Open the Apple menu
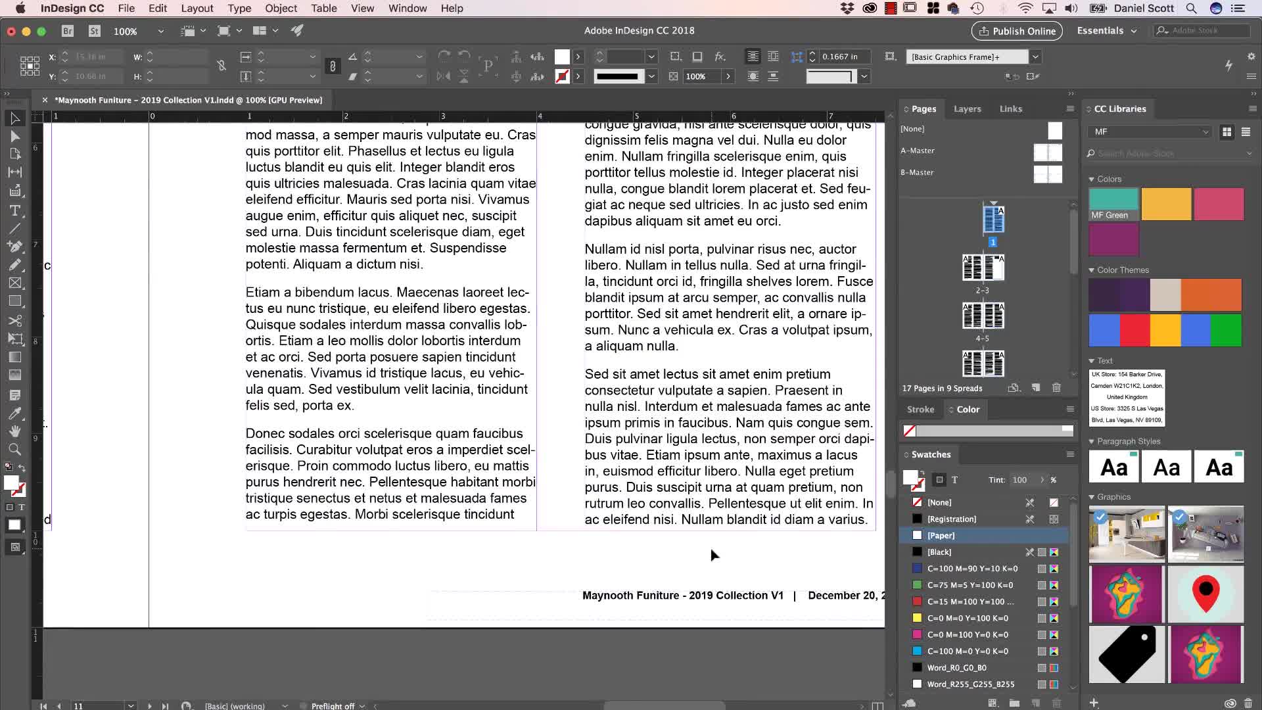1262x710 pixels. tap(20, 9)
